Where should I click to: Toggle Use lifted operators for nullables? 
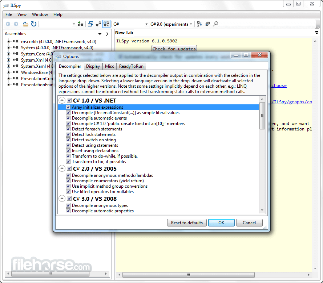68,192
